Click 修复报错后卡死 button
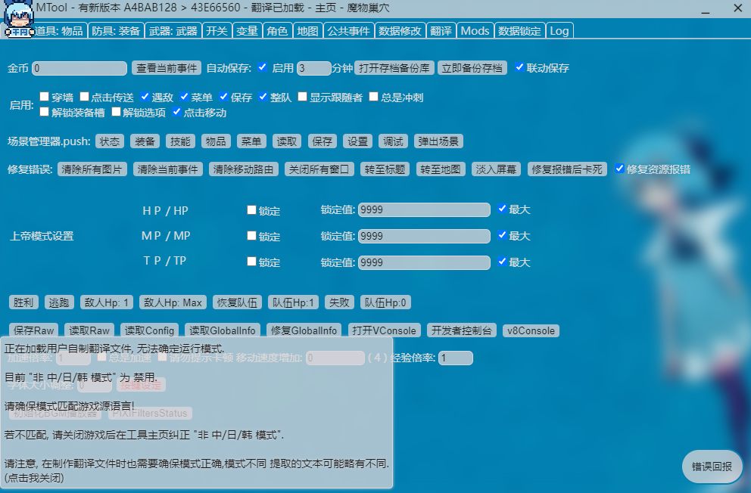Image resolution: width=751 pixels, height=493 pixels. (567, 169)
